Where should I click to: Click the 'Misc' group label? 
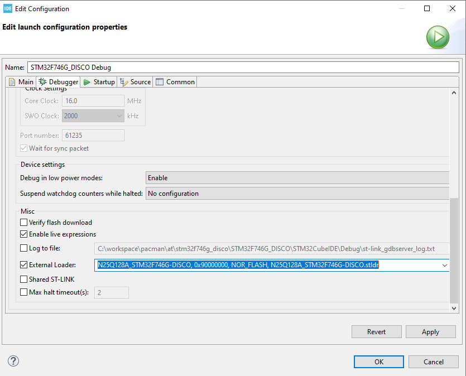[28, 211]
